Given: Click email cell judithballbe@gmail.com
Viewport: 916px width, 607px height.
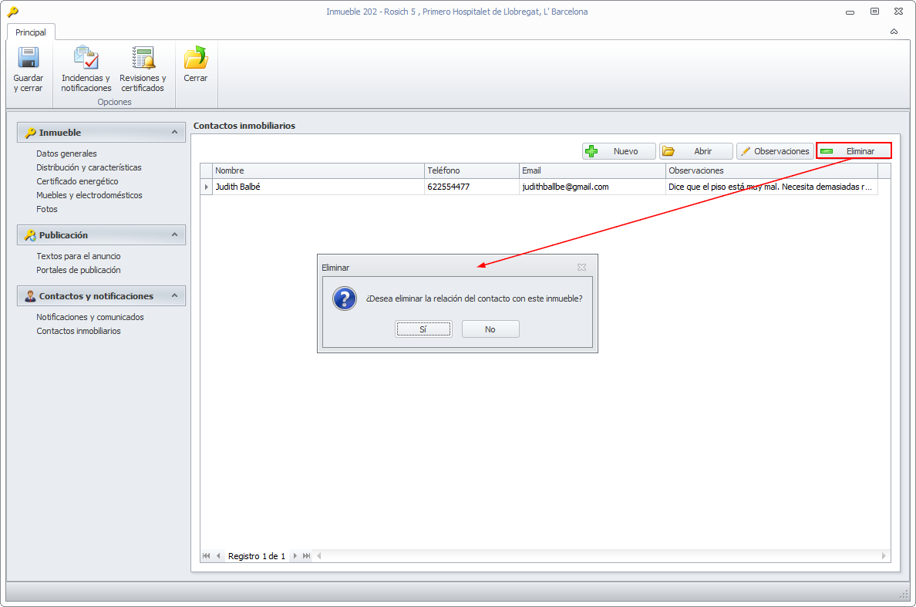Looking at the screenshot, I should [592, 187].
